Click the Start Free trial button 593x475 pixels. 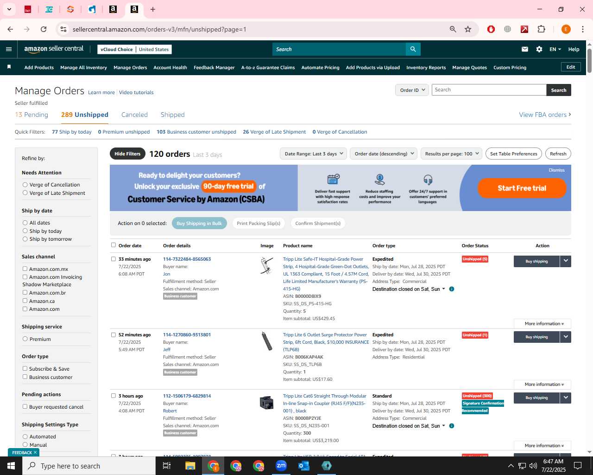(522, 188)
